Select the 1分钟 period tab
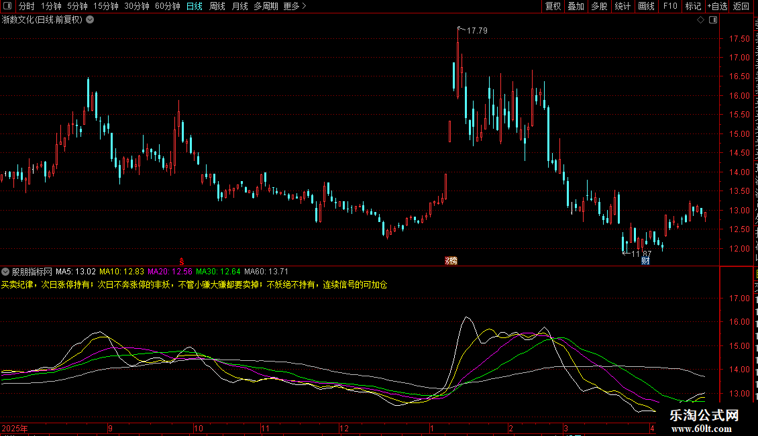The height and width of the screenshot is (436, 758). pyautogui.click(x=51, y=6)
